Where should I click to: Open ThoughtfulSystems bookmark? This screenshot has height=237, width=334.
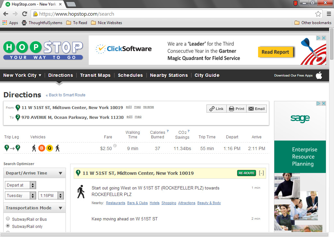coord(42,23)
